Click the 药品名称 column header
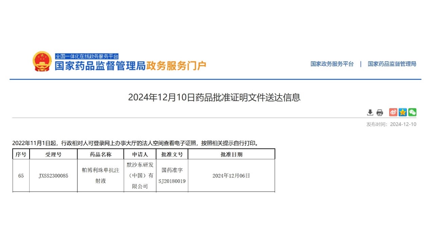This screenshot has width=431, height=242. coord(101,154)
